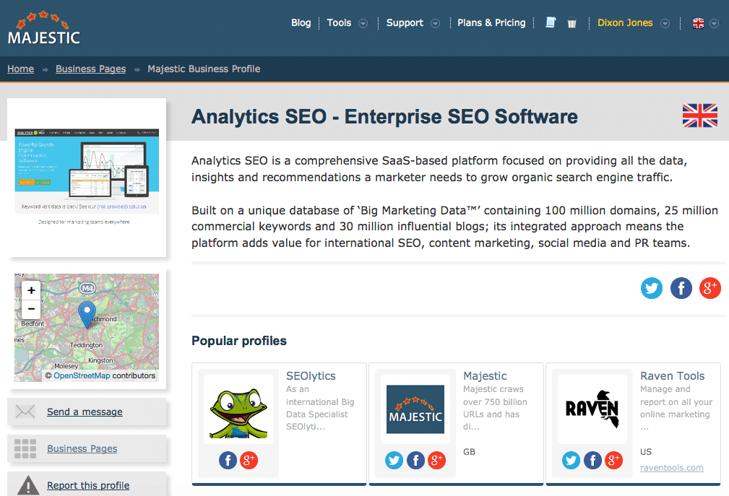The width and height of the screenshot is (729, 496).
Task: Share the profile on Google Plus
Action: coord(710,288)
